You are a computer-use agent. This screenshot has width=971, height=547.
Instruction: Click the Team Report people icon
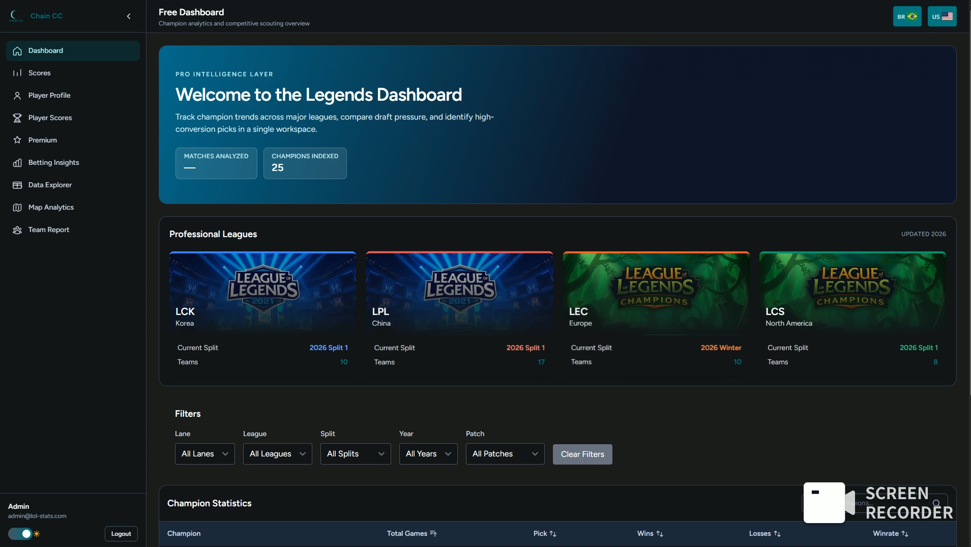[x=17, y=229]
